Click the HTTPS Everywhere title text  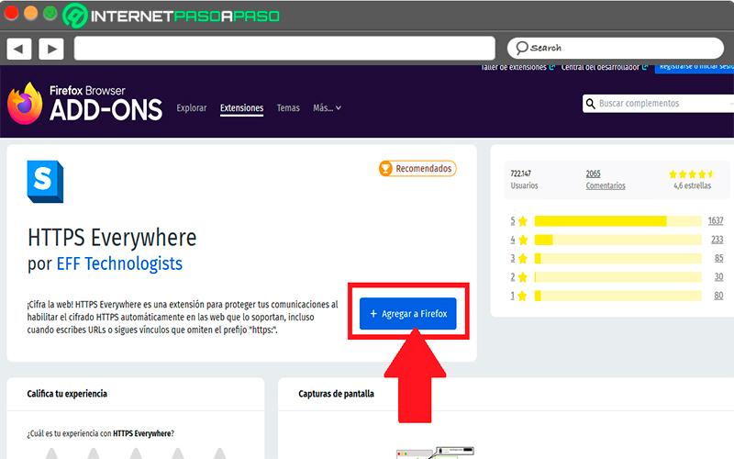[112, 238]
